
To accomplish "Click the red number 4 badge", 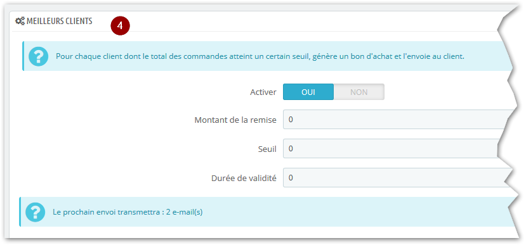I will [120, 26].
